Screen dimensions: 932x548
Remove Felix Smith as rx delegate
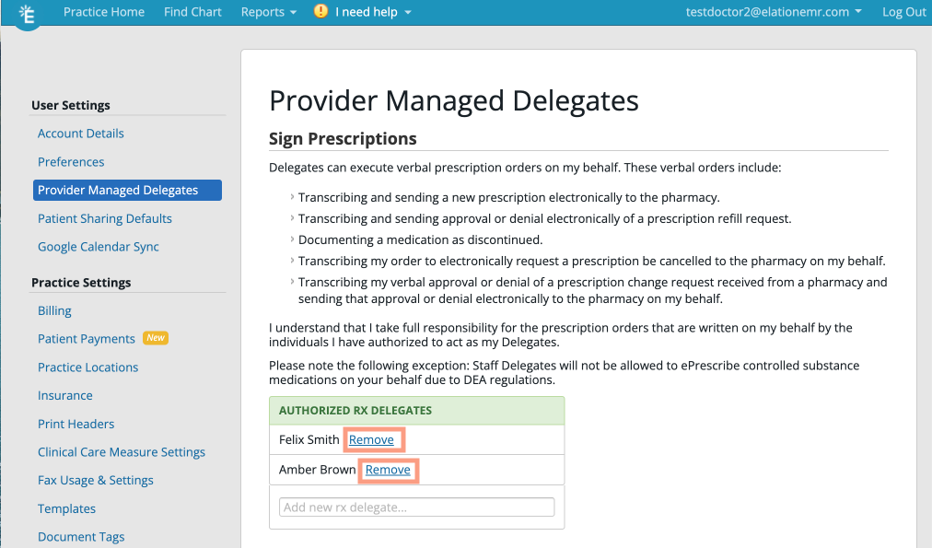pyautogui.click(x=373, y=439)
